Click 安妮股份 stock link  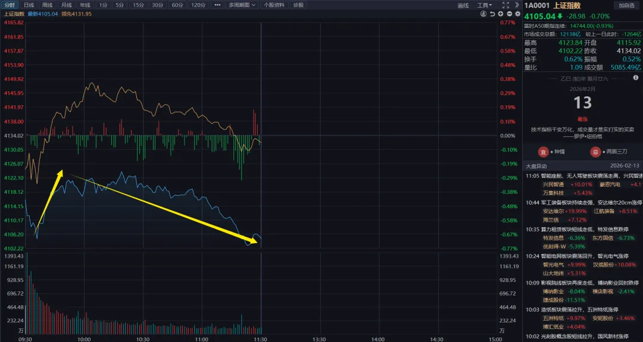click(603, 318)
